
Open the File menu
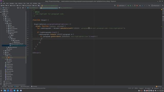[x=1, y=3]
